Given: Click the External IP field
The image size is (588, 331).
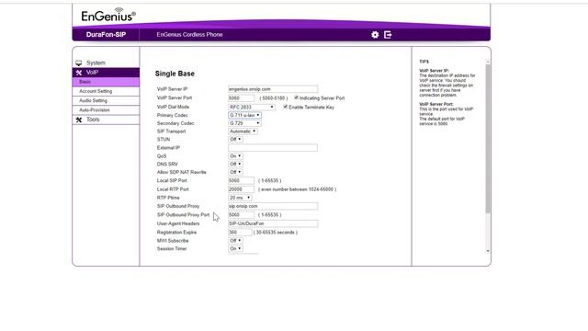Looking at the screenshot, I should click(x=273, y=148).
